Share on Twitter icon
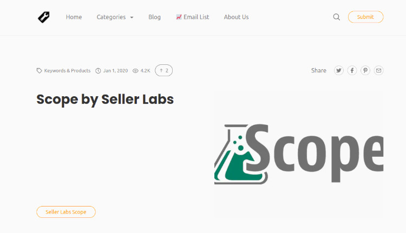The image size is (406, 233). click(339, 70)
